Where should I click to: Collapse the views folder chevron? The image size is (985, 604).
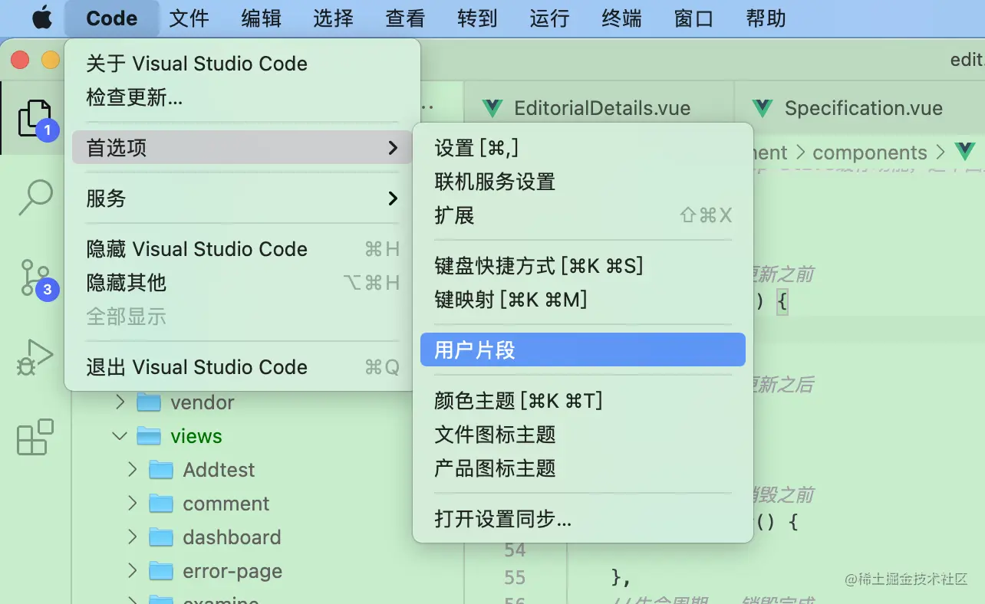pos(120,435)
